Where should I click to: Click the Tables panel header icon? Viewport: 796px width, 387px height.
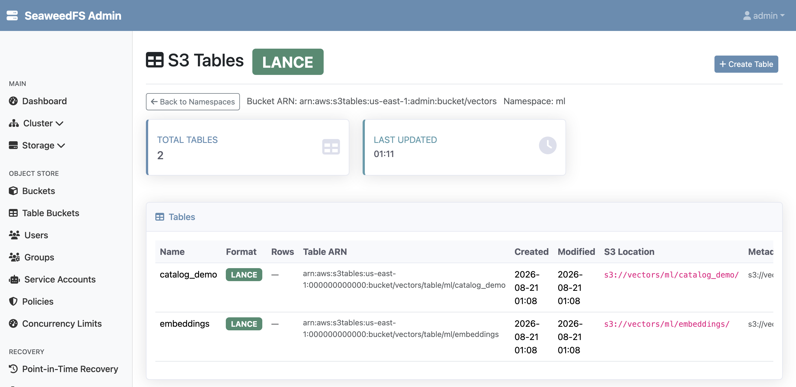coord(160,217)
